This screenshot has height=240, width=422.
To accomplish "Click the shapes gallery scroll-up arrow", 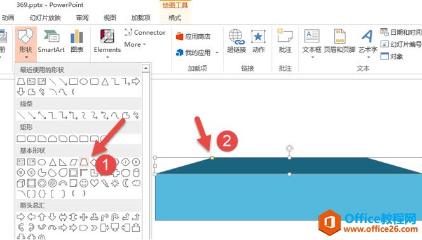I will tap(146, 68).
